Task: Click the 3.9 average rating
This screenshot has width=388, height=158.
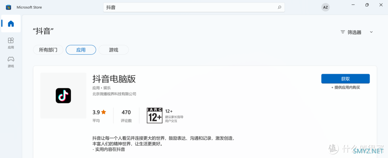Action: 96,113
